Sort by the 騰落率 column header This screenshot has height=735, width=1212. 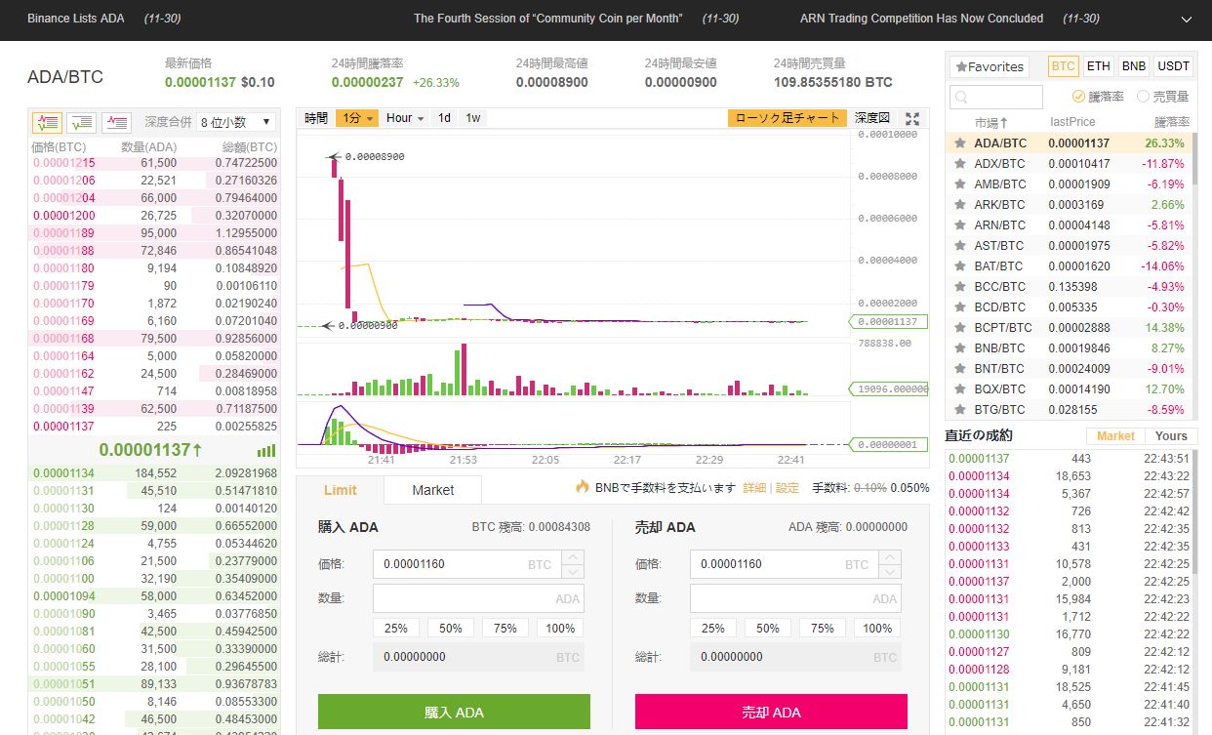point(1171,122)
